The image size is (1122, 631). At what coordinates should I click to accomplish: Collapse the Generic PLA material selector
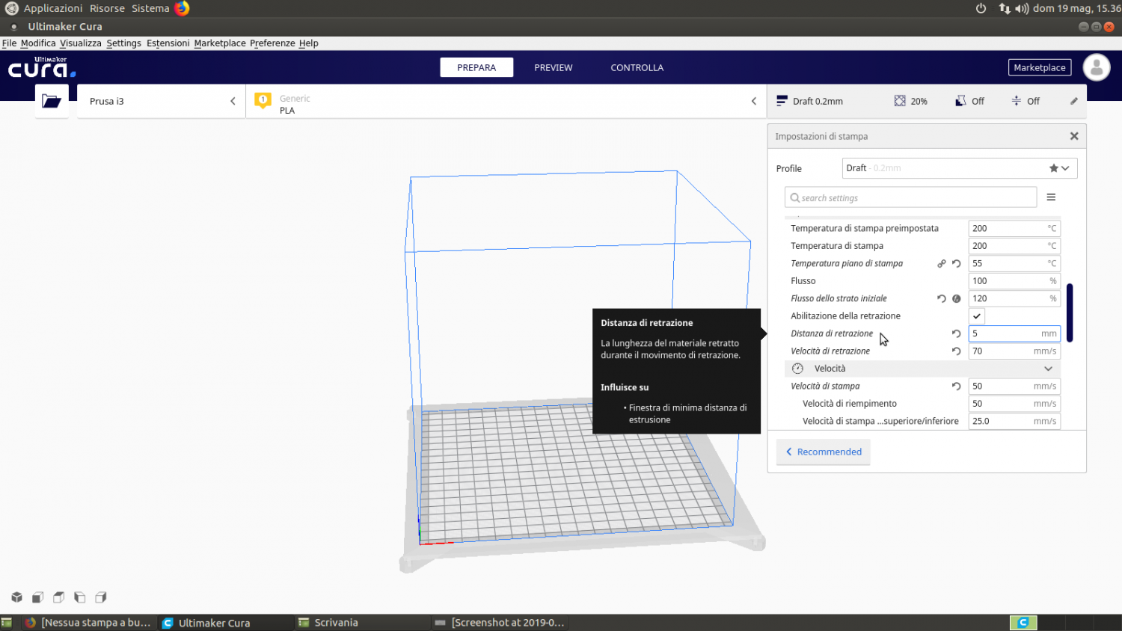pos(754,101)
